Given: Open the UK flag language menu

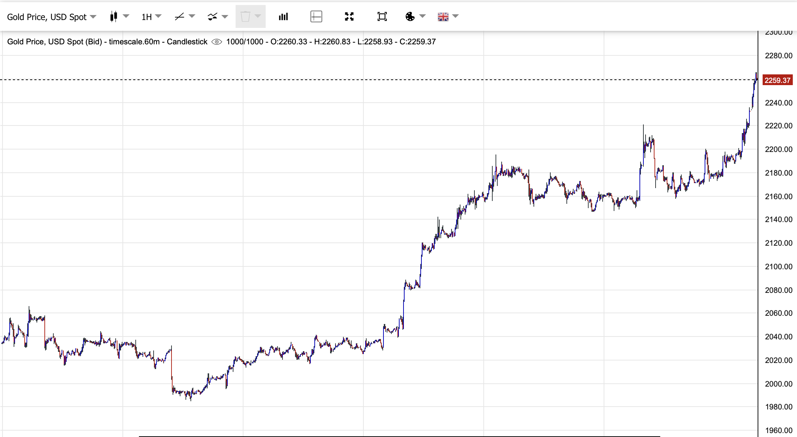Looking at the screenshot, I should 443,16.
